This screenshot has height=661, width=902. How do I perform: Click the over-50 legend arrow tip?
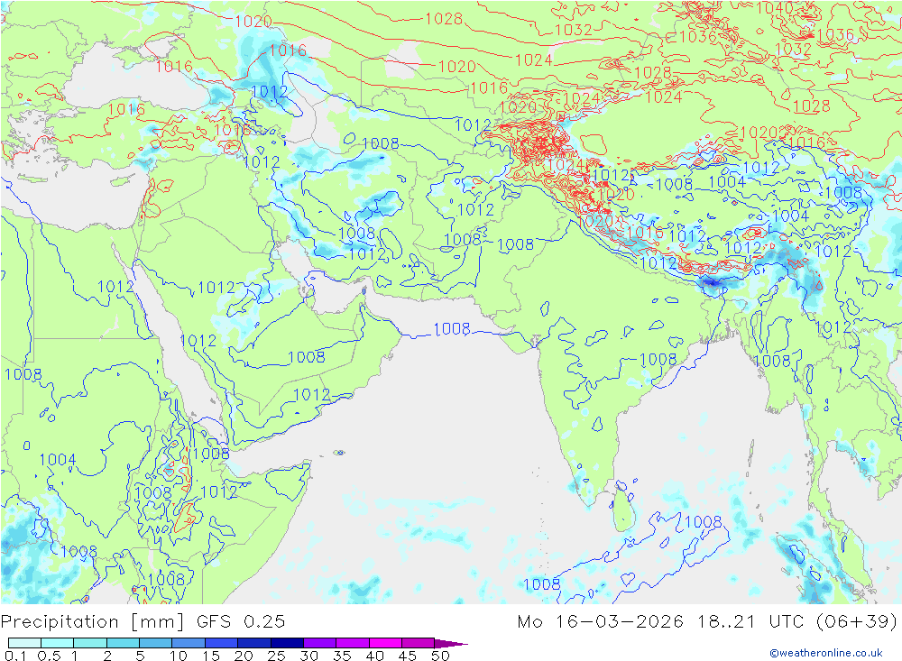pyautogui.click(x=452, y=643)
